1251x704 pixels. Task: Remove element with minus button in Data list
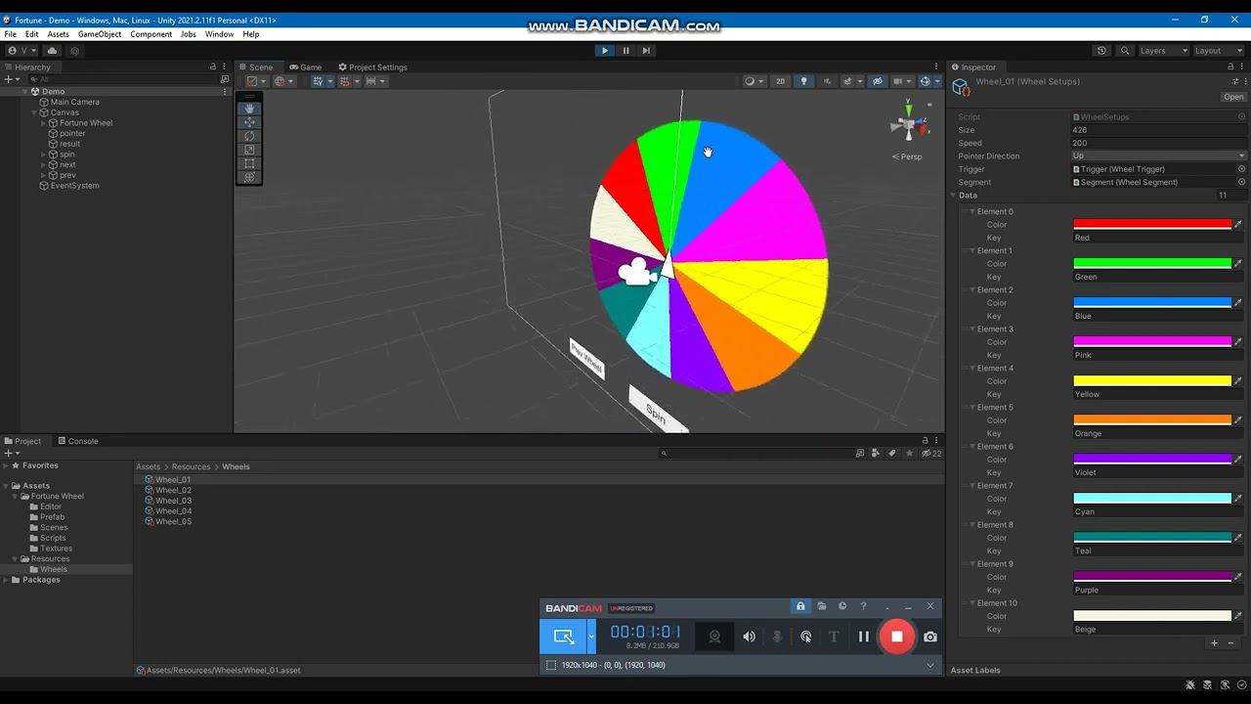1230,643
